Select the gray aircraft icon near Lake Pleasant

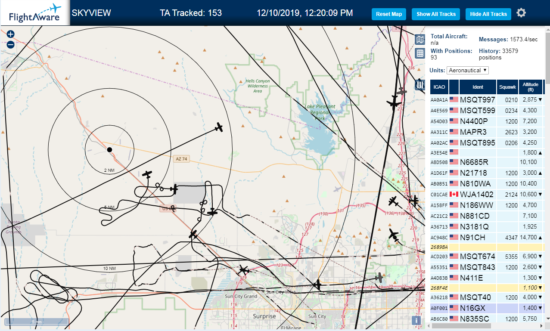[402, 92]
